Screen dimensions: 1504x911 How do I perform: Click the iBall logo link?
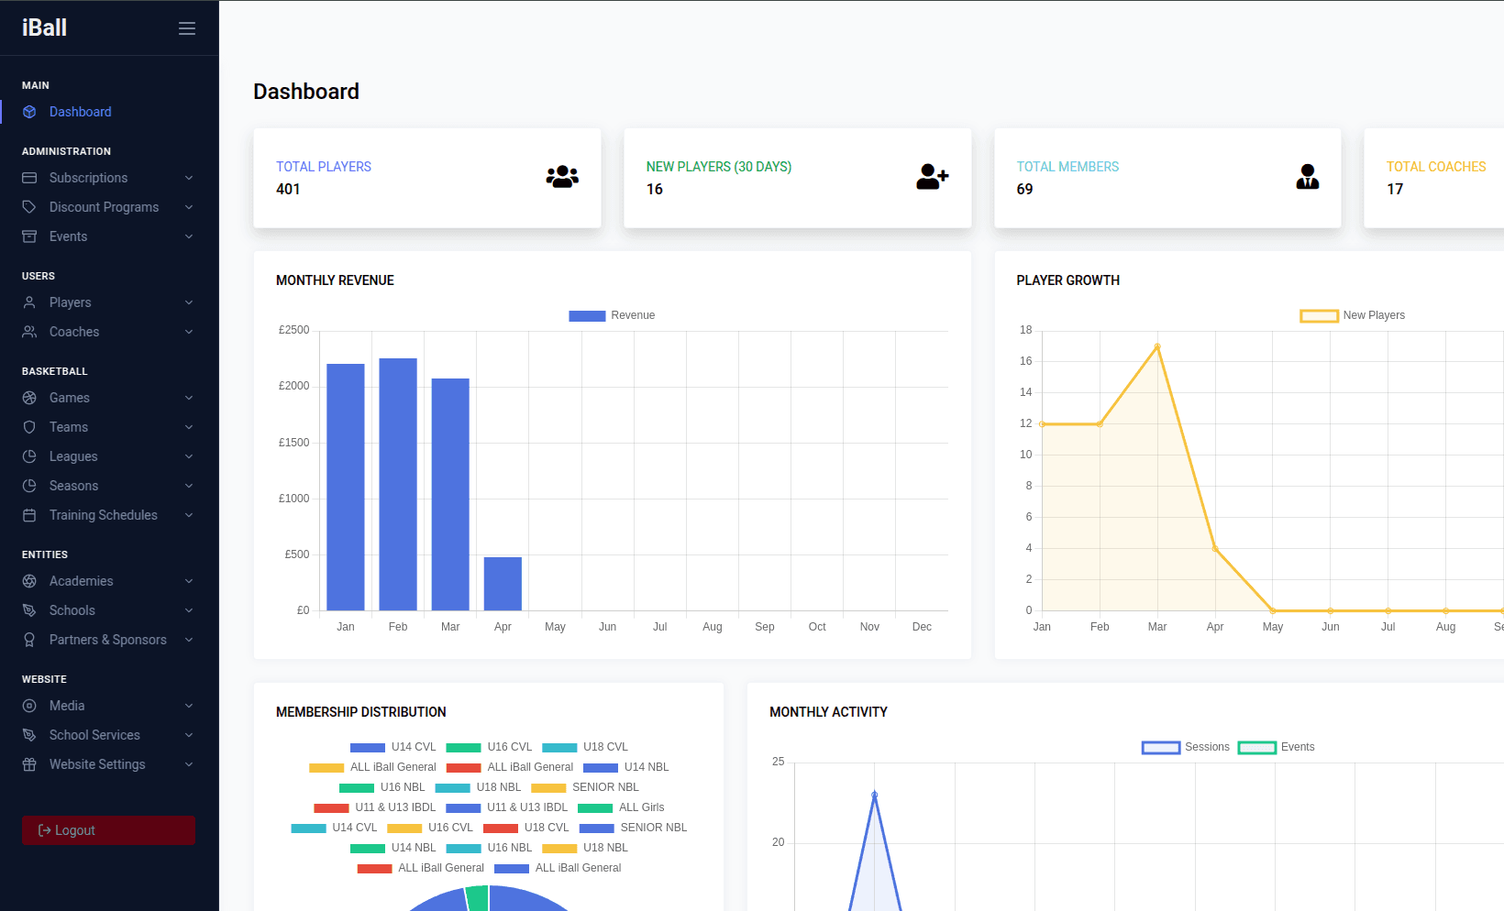click(x=44, y=27)
